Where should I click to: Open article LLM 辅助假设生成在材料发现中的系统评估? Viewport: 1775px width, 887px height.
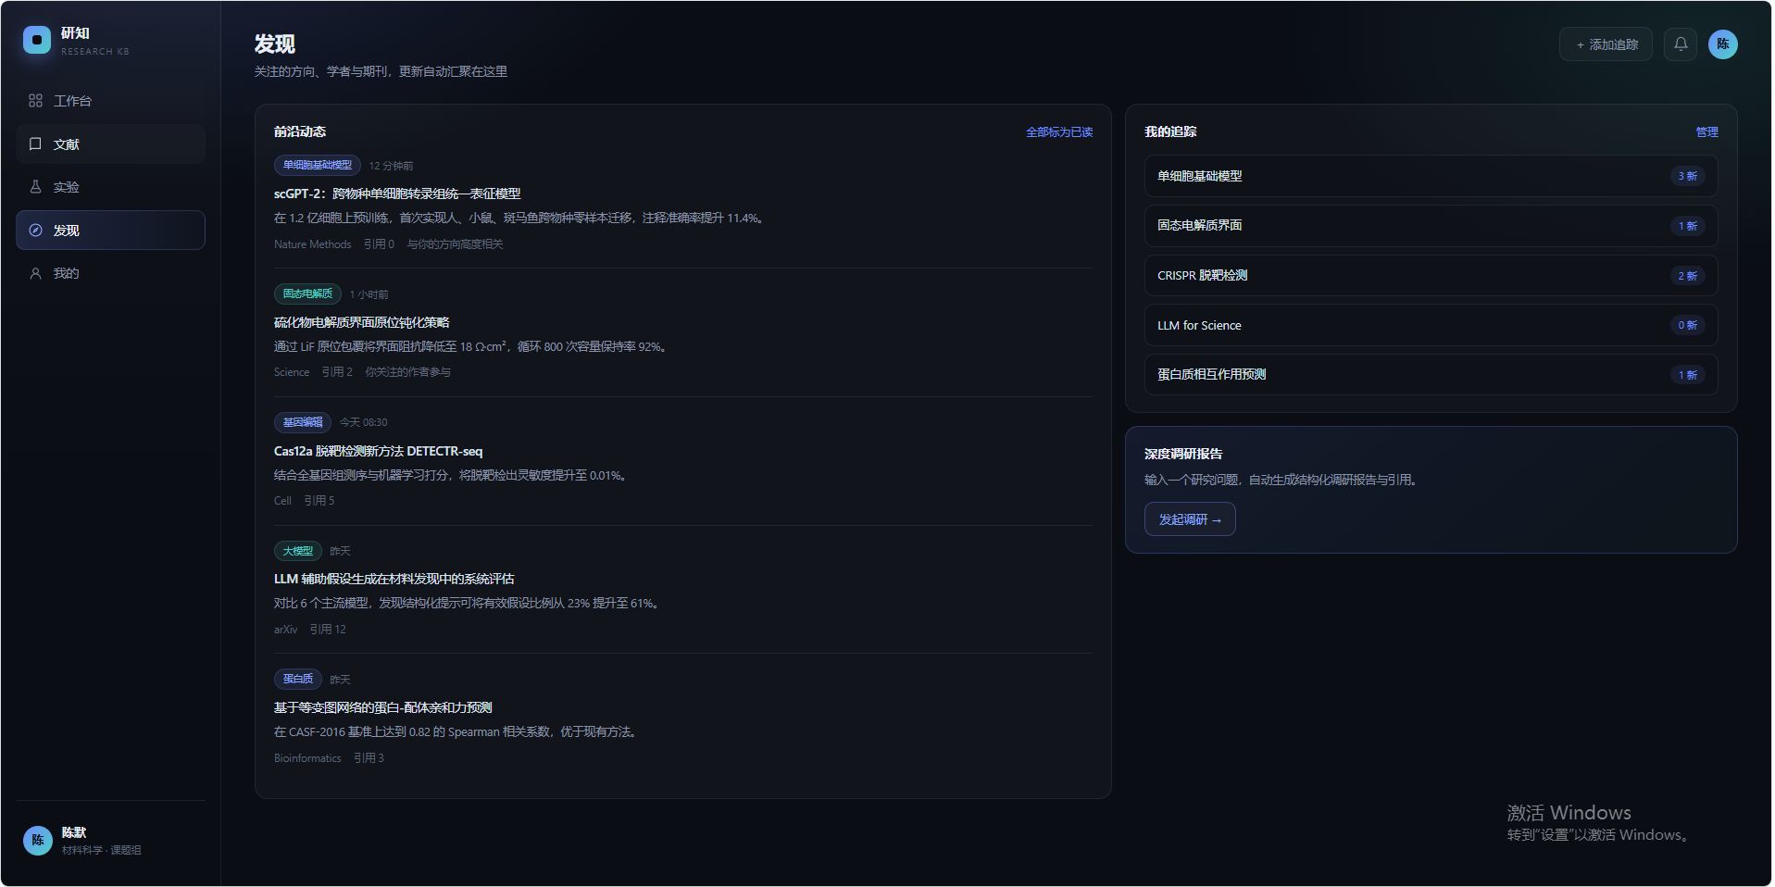pos(394,579)
